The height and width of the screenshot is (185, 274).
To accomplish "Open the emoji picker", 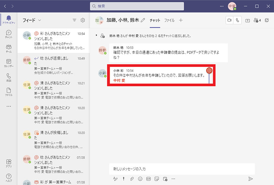I will click(140, 179).
